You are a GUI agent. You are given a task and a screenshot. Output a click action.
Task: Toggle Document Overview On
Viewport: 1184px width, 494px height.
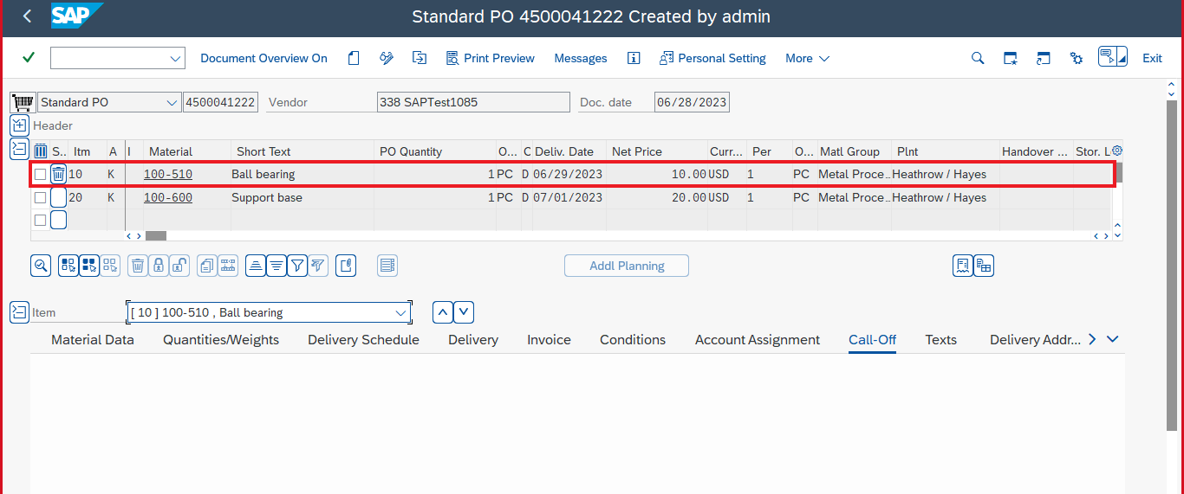point(263,58)
